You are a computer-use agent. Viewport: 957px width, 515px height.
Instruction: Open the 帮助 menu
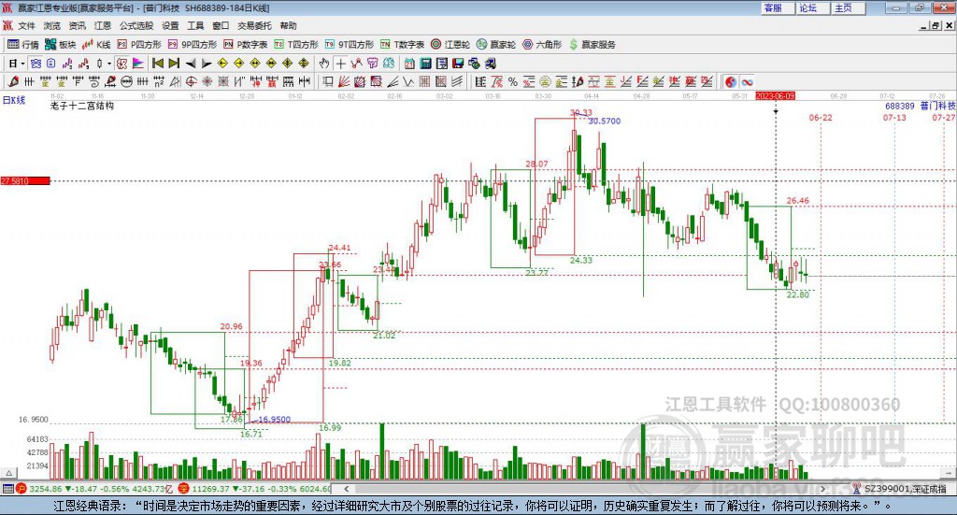288,25
